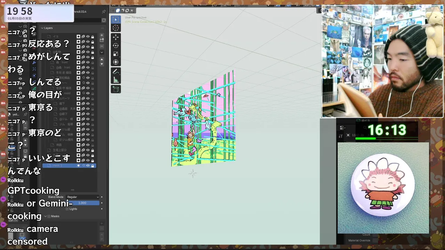Click the fake user shield icon
This screenshot has height=250, width=445.
pos(104,20)
